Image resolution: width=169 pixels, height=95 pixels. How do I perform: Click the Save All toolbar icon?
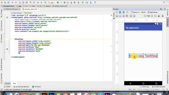point(5,2)
